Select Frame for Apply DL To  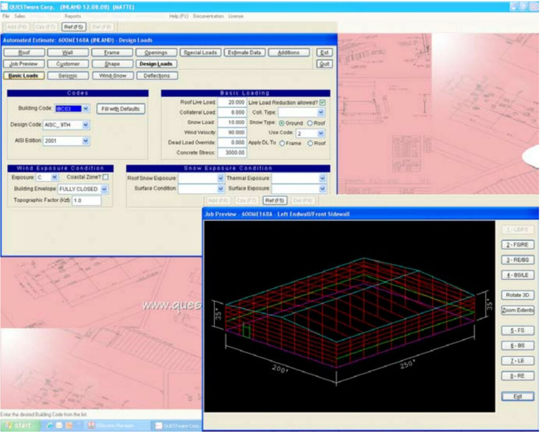tap(282, 143)
